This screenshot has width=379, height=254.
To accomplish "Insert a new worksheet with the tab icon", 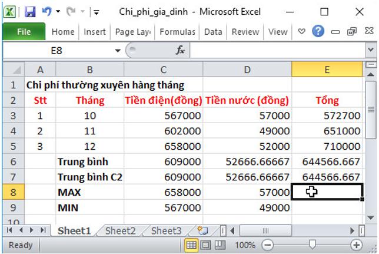I will pyautogui.click(x=202, y=230).
